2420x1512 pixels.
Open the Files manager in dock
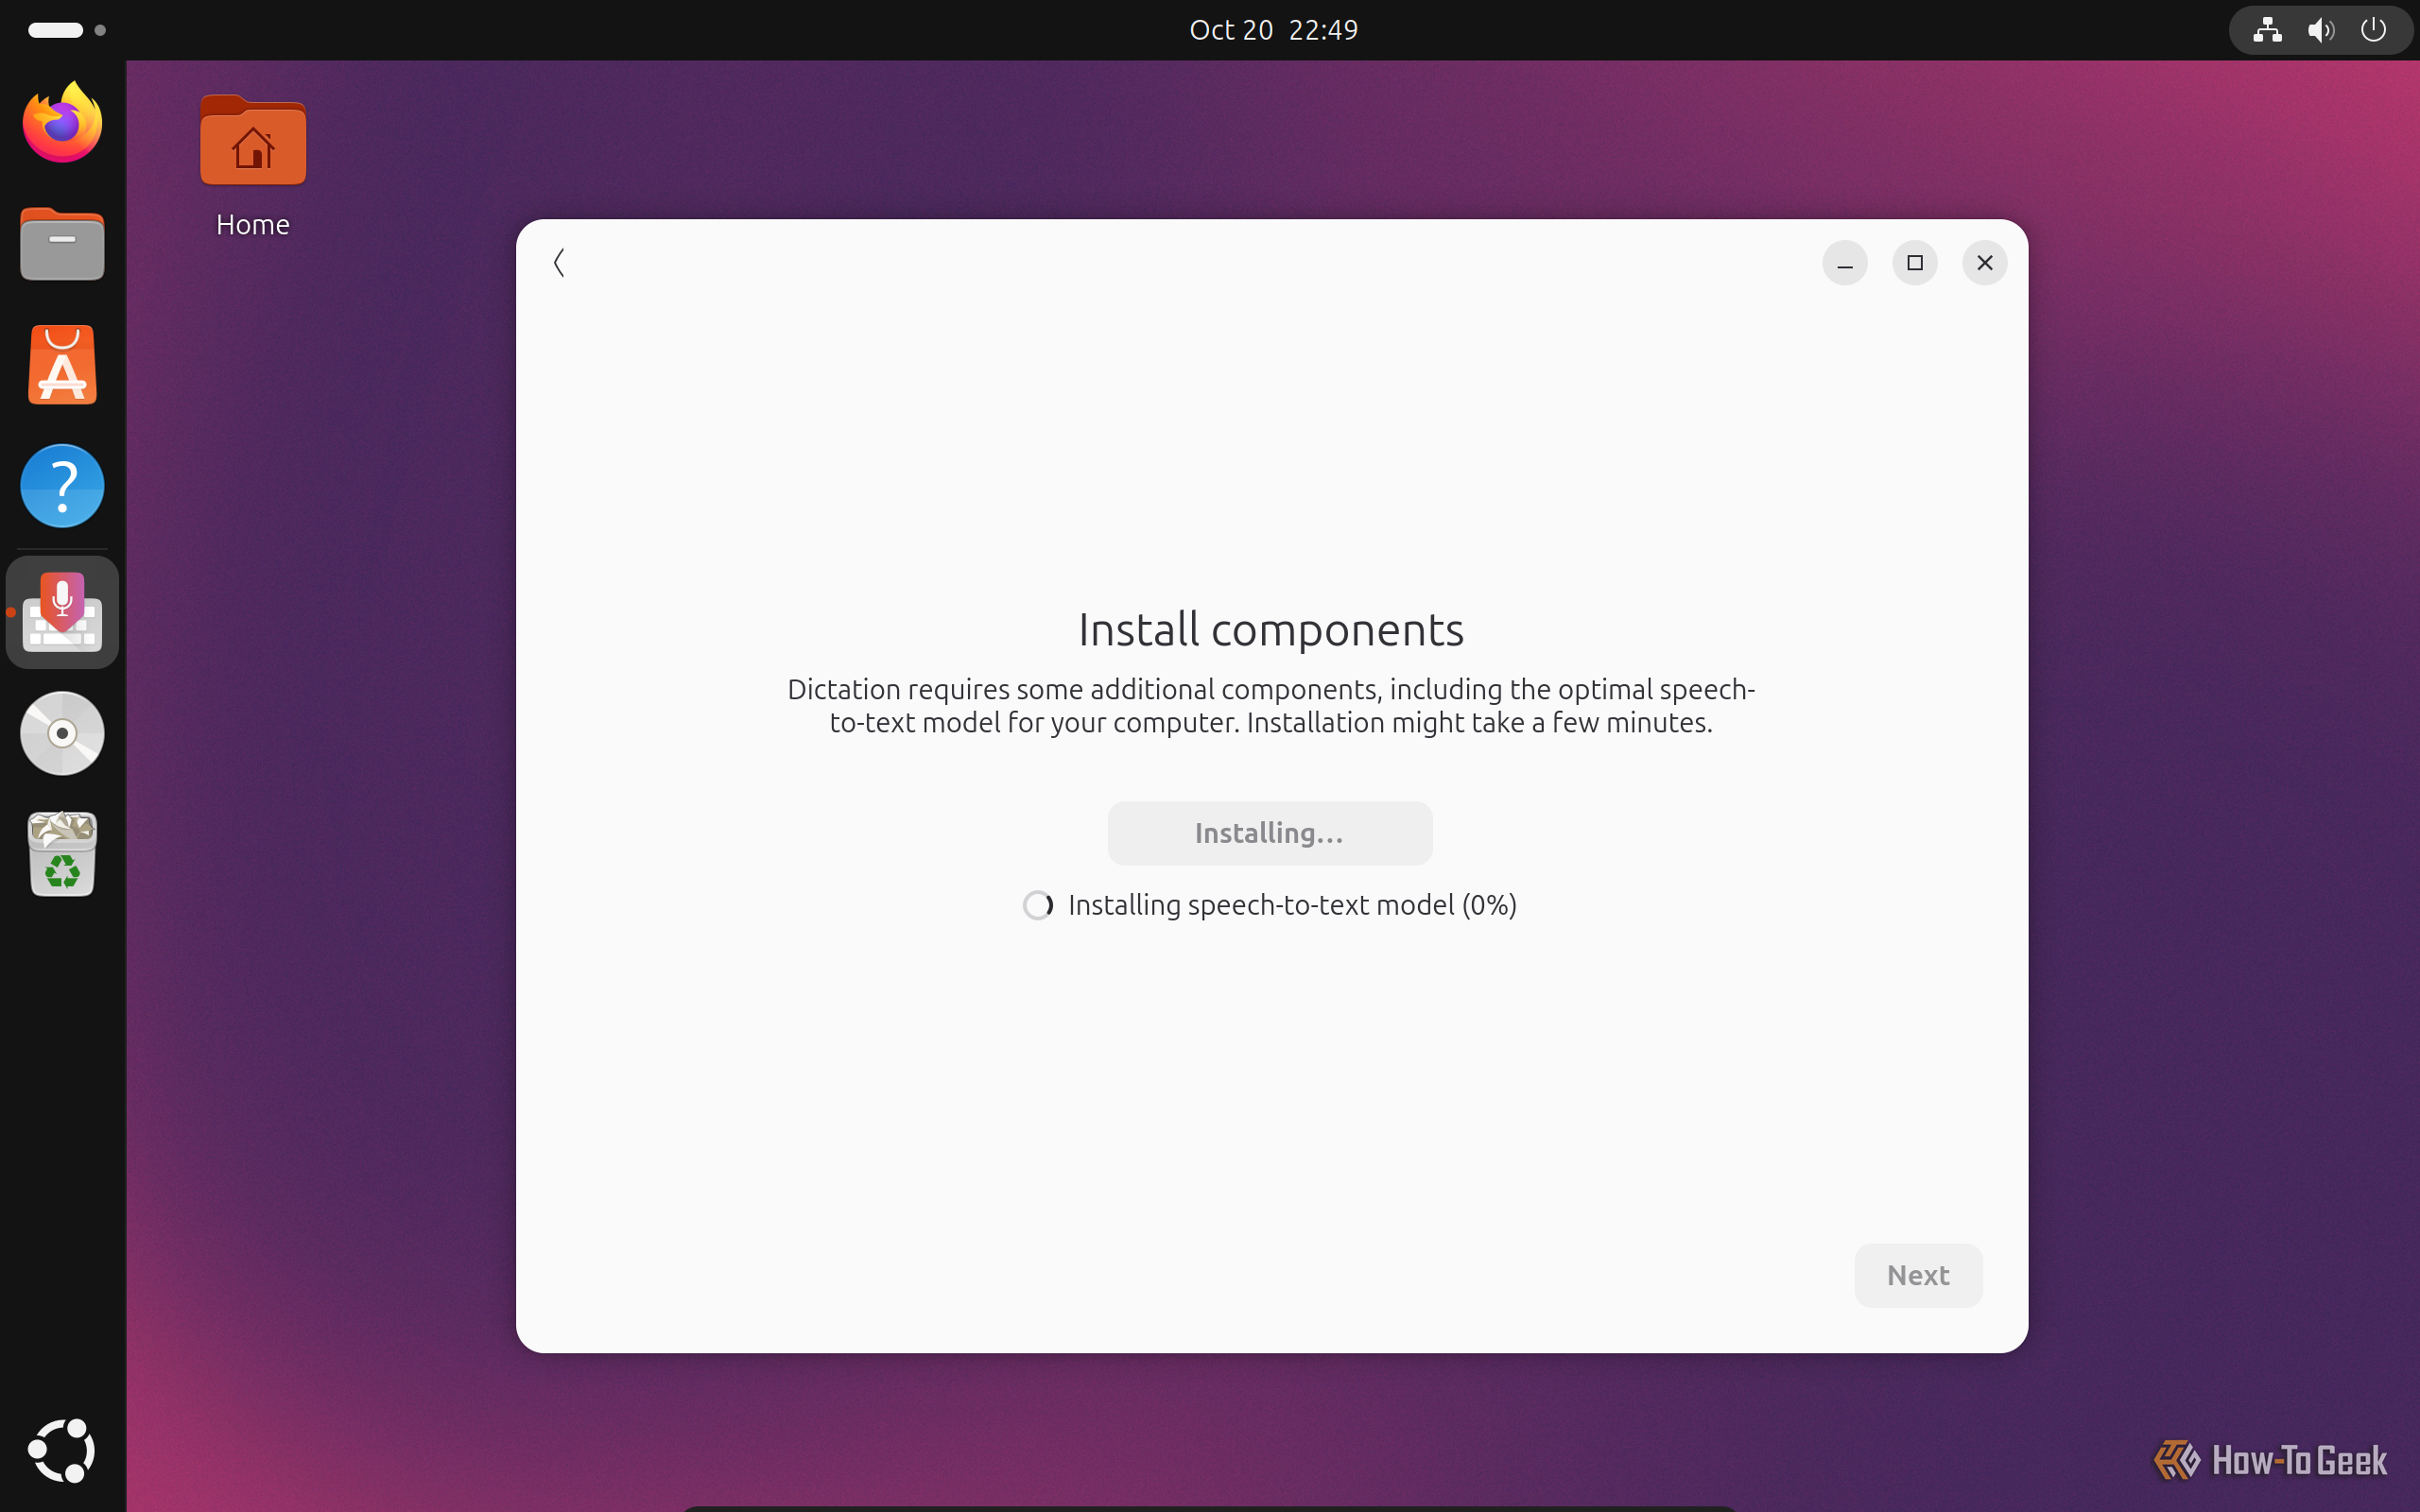point(62,243)
